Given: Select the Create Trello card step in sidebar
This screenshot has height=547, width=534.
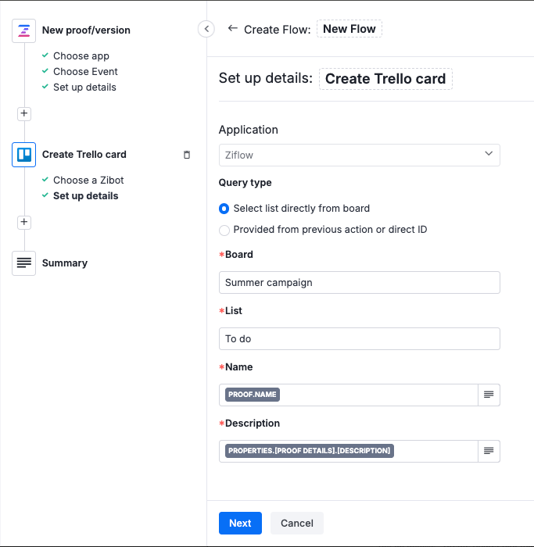Looking at the screenshot, I should (x=84, y=154).
